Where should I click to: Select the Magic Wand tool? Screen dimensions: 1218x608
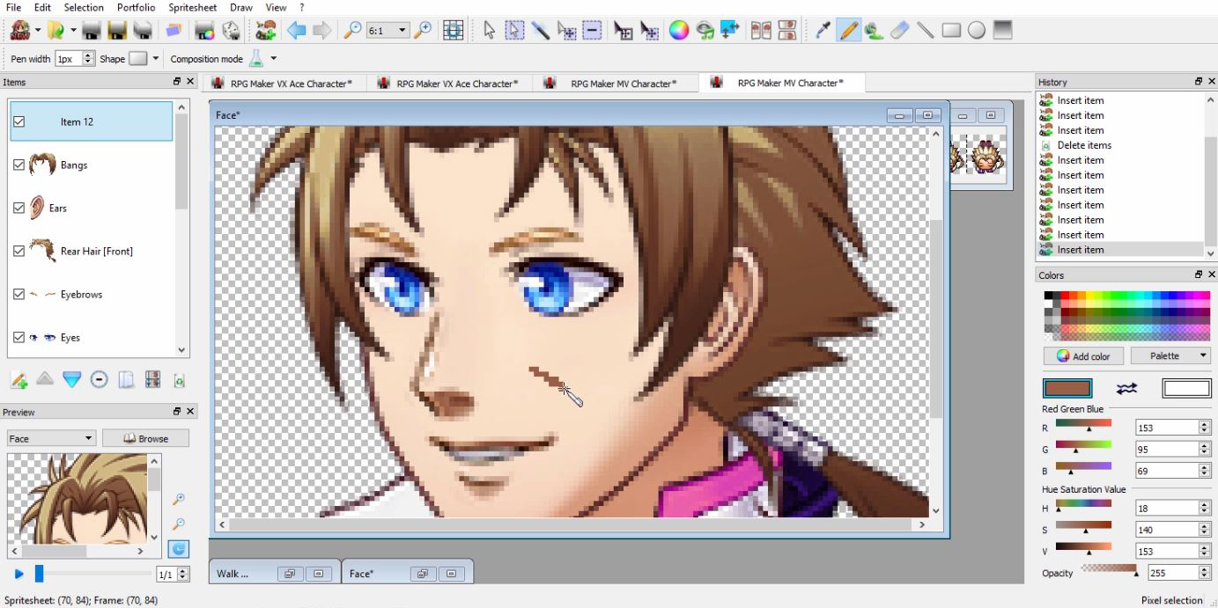(x=540, y=30)
